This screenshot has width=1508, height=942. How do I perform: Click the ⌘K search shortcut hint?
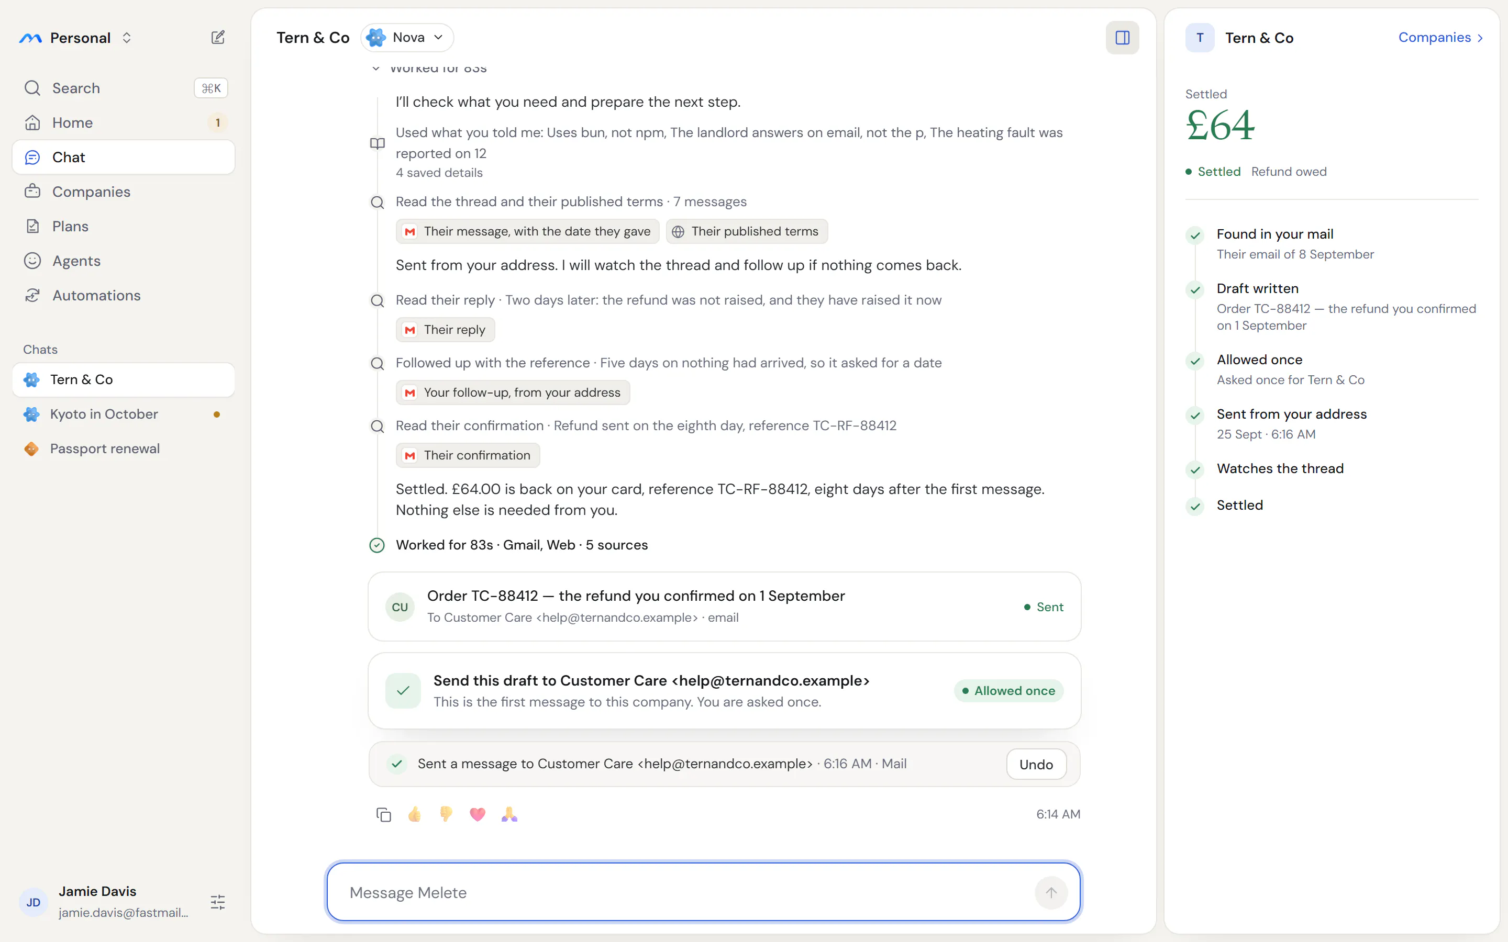[x=211, y=88]
